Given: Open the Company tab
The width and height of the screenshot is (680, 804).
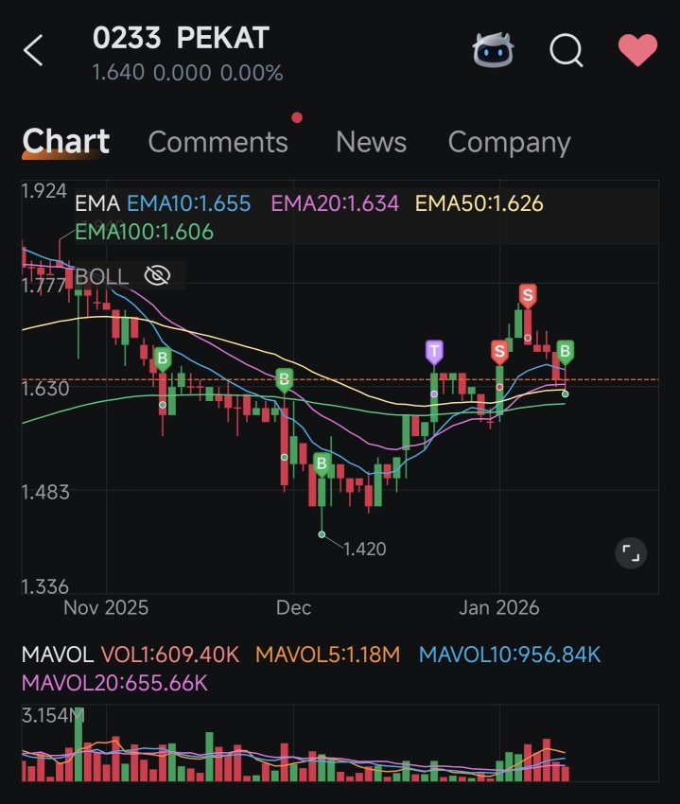Looking at the screenshot, I should (x=509, y=143).
